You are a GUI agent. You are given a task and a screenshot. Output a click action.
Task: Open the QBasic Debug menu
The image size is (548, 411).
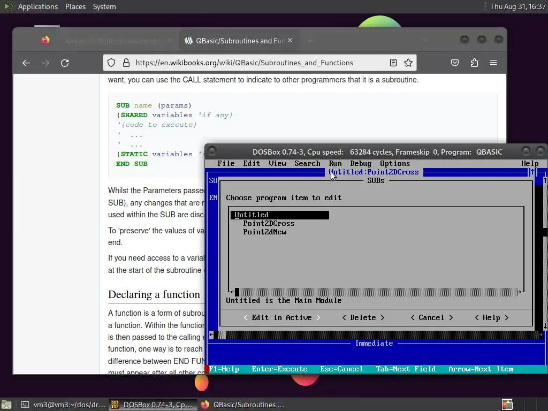(x=361, y=163)
